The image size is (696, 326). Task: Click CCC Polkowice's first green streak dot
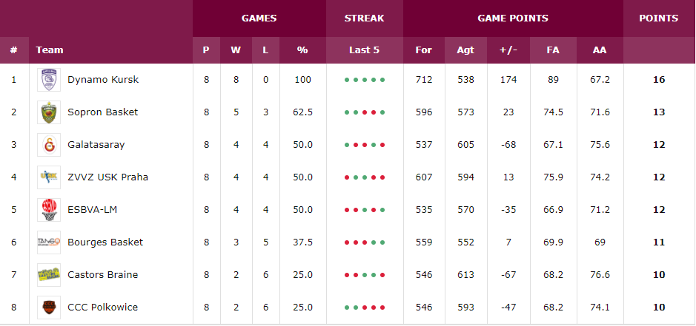tap(347, 308)
